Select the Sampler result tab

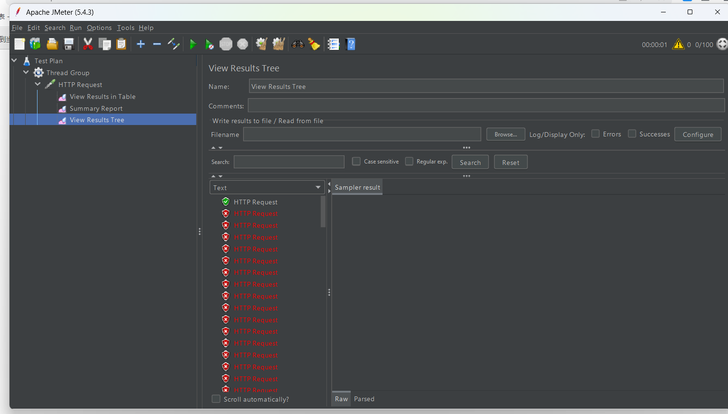pyautogui.click(x=357, y=187)
